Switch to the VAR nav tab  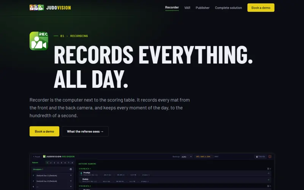point(187,8)
